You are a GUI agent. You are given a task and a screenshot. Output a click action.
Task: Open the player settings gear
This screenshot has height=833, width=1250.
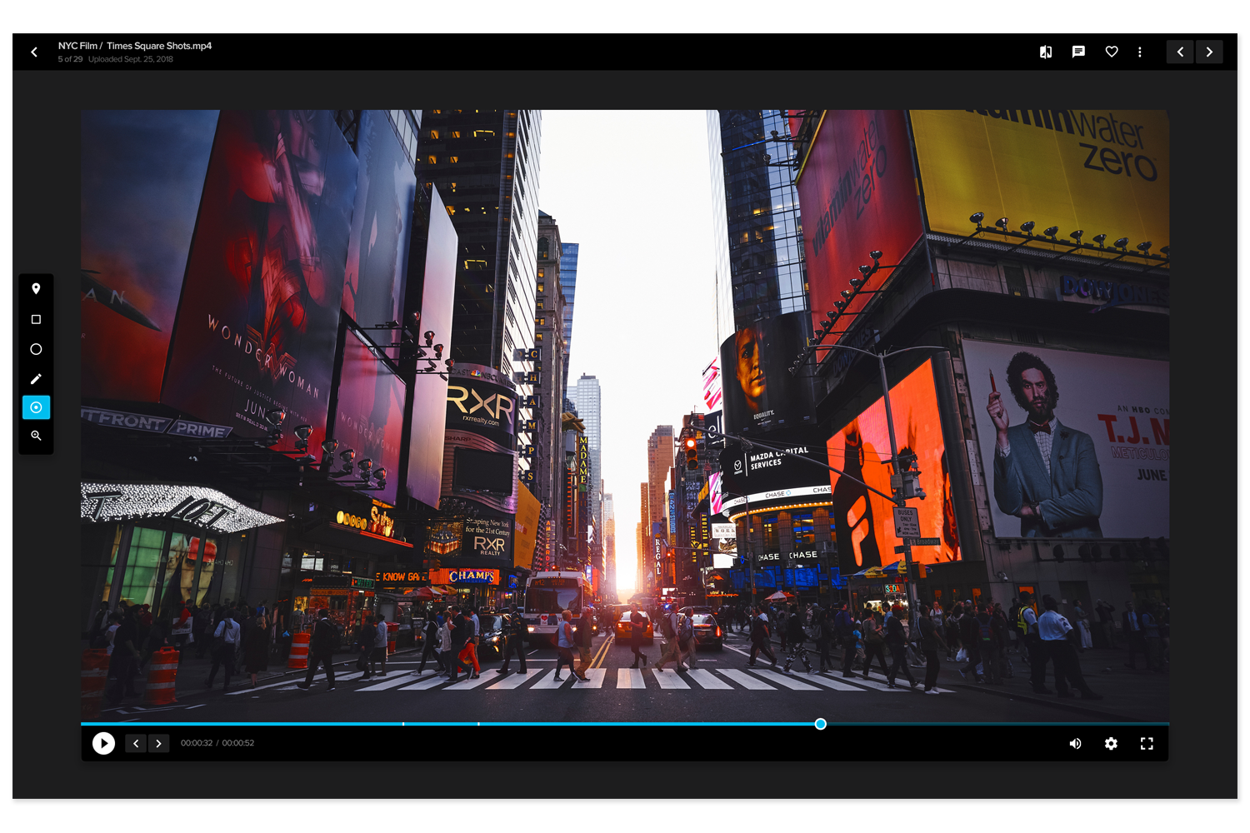point(1111,743)
